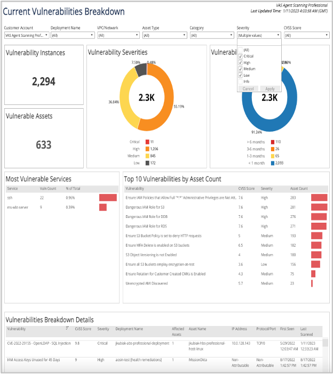Click Cancel in the Severity filter

[x=248, y=88]
